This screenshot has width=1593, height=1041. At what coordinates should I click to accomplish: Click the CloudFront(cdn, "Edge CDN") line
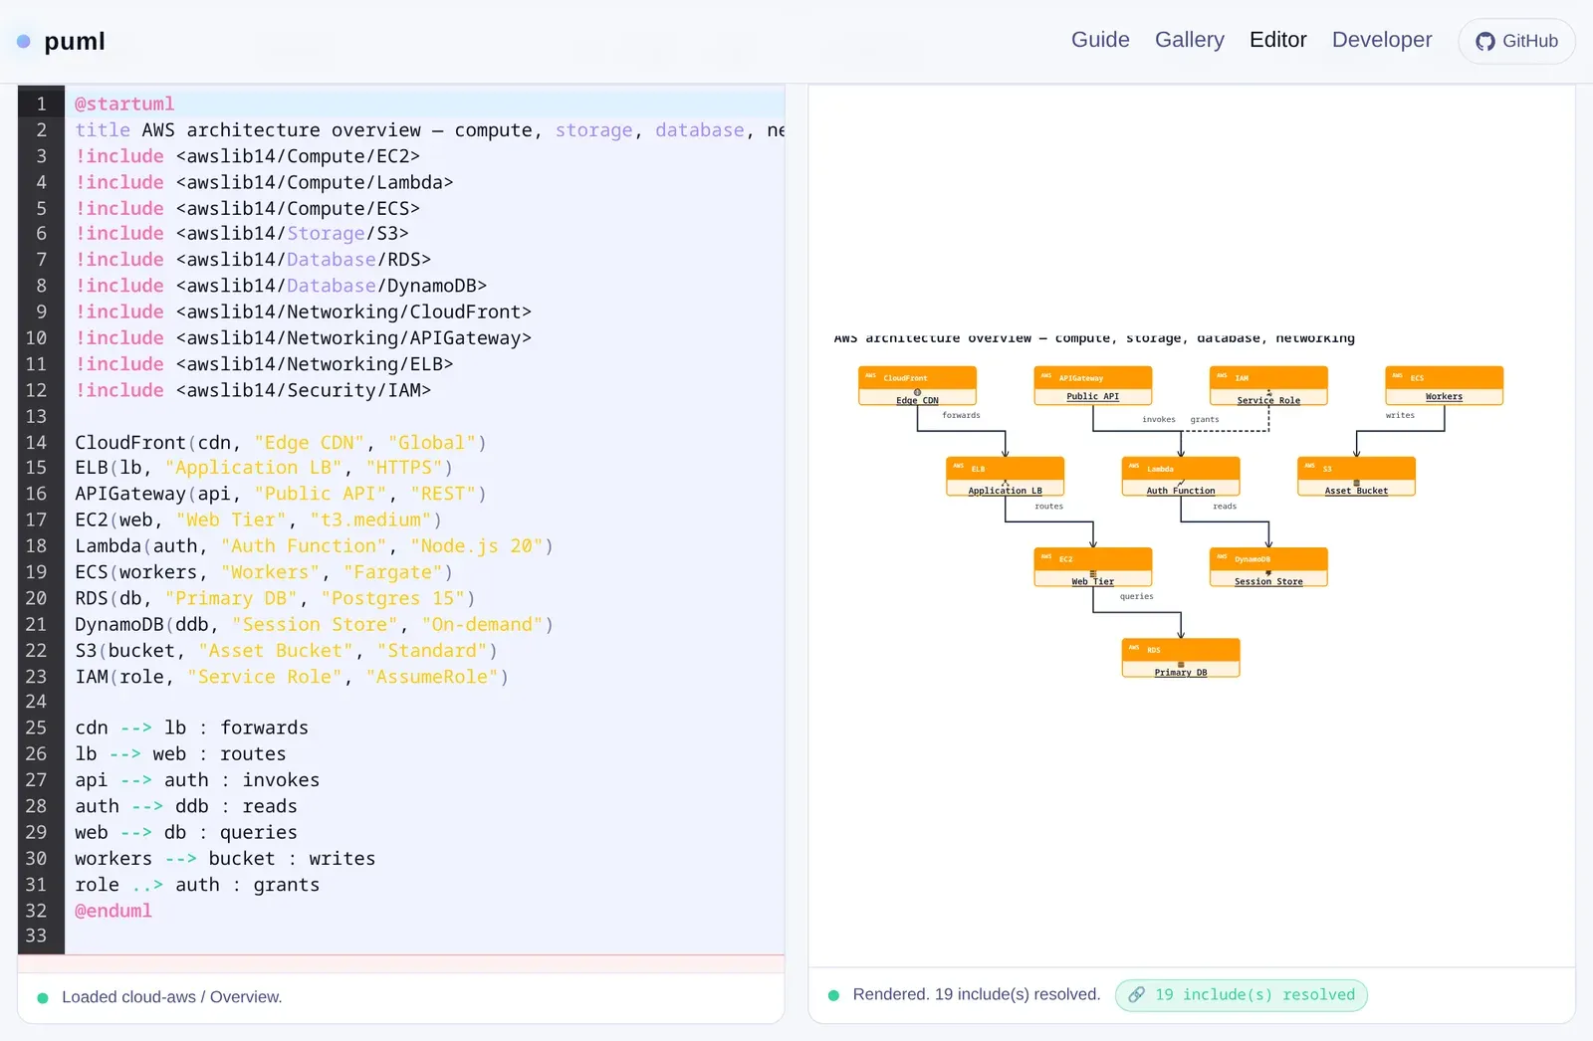pos(424,442)
